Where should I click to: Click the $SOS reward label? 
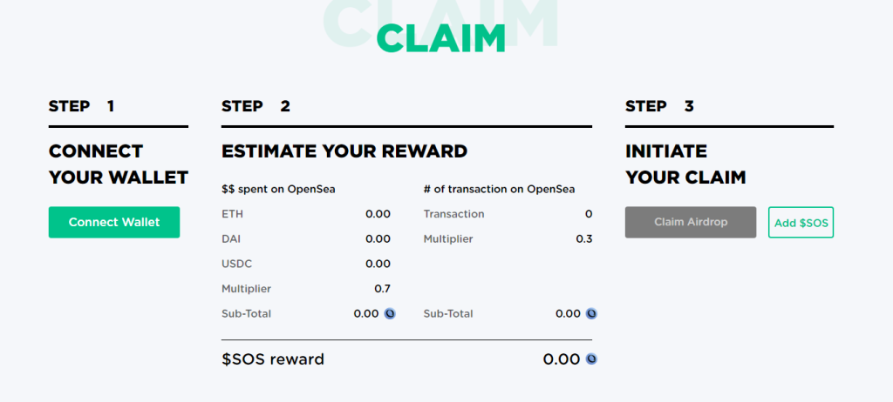273,358
